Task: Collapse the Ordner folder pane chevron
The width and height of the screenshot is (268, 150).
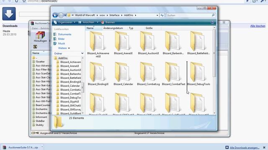Action: [82, 53]
